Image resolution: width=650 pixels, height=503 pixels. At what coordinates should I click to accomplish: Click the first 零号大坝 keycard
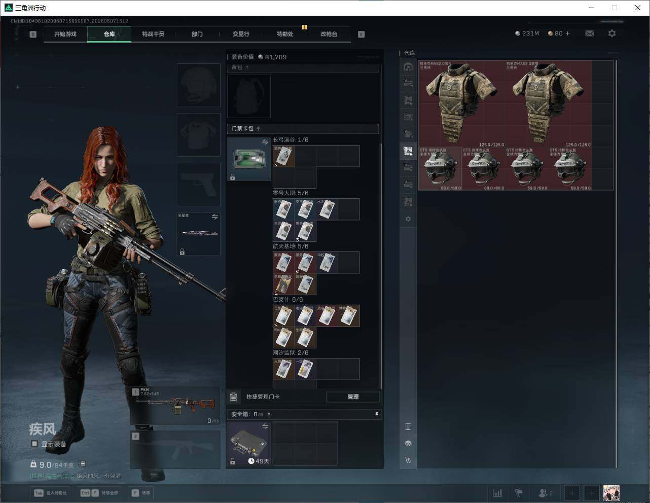coord(284,209)
